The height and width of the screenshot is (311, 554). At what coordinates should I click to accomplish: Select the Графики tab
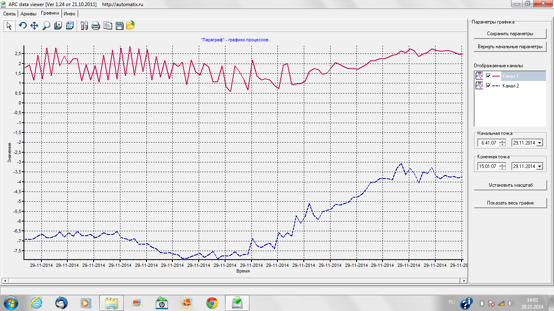pos(49,13)
